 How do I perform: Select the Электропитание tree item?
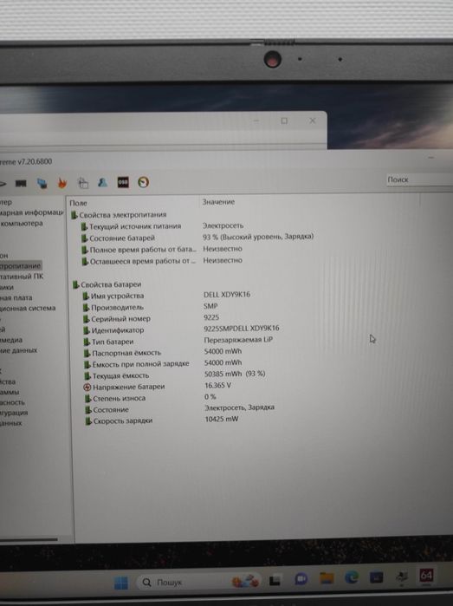20,266
